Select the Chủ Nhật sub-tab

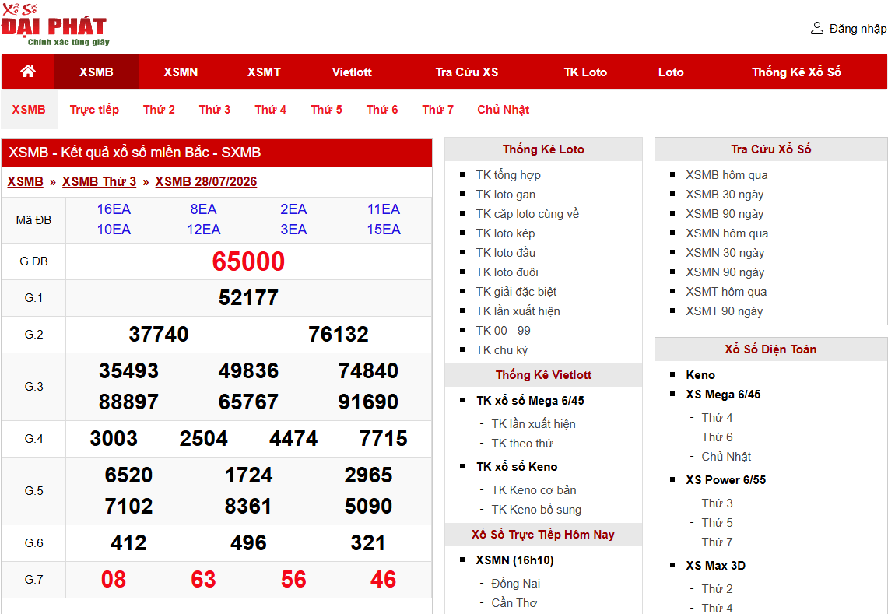[x=504, y=110]
